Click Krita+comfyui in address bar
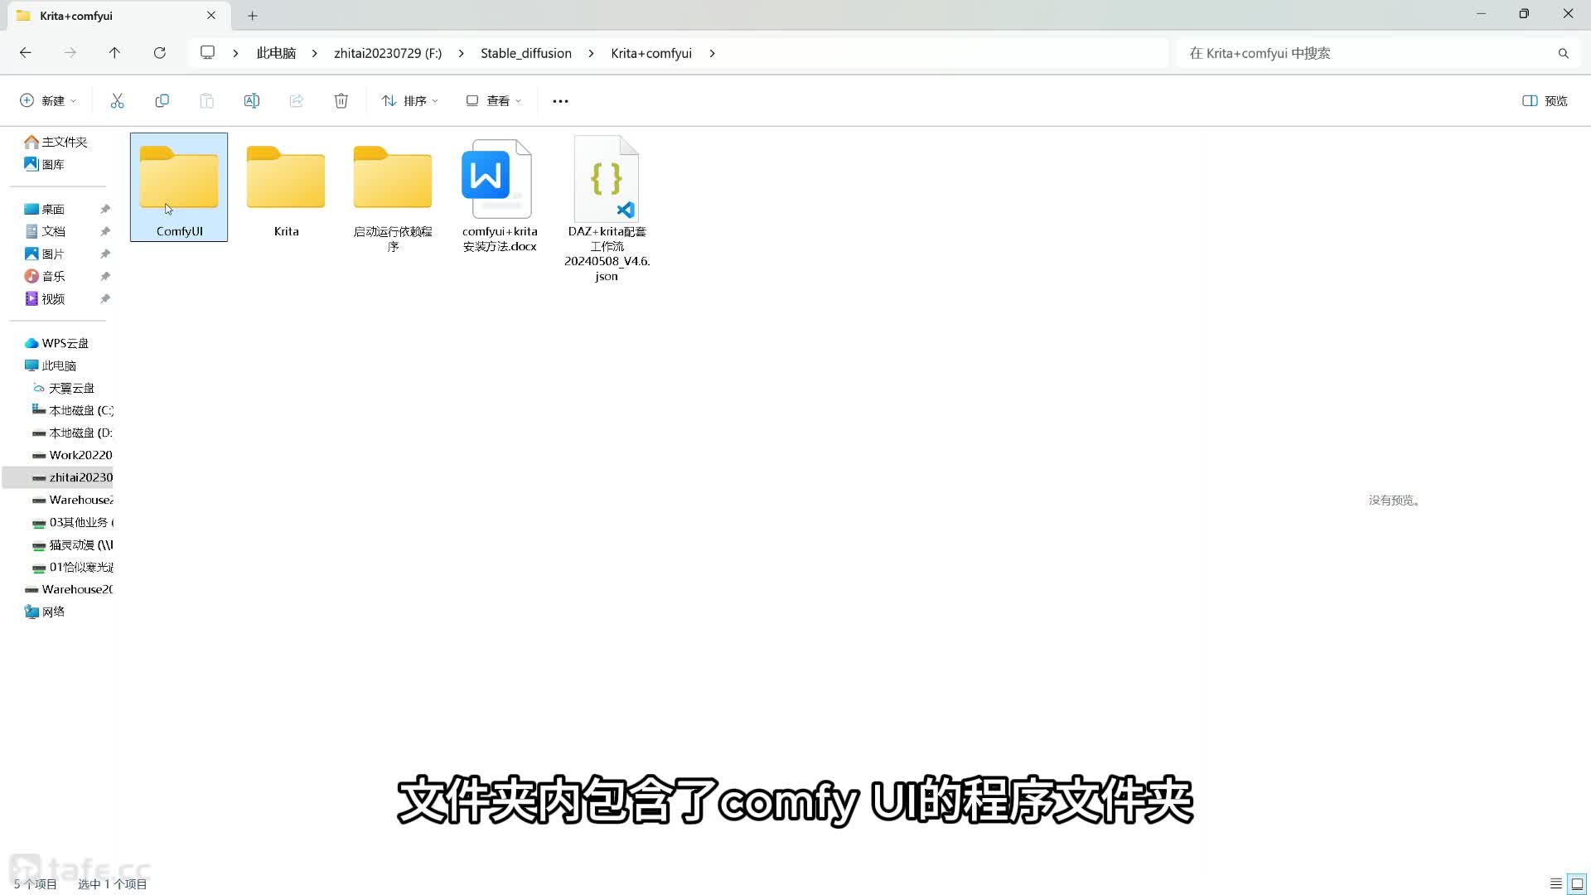1591x895 pixels. tap(651, 53)
